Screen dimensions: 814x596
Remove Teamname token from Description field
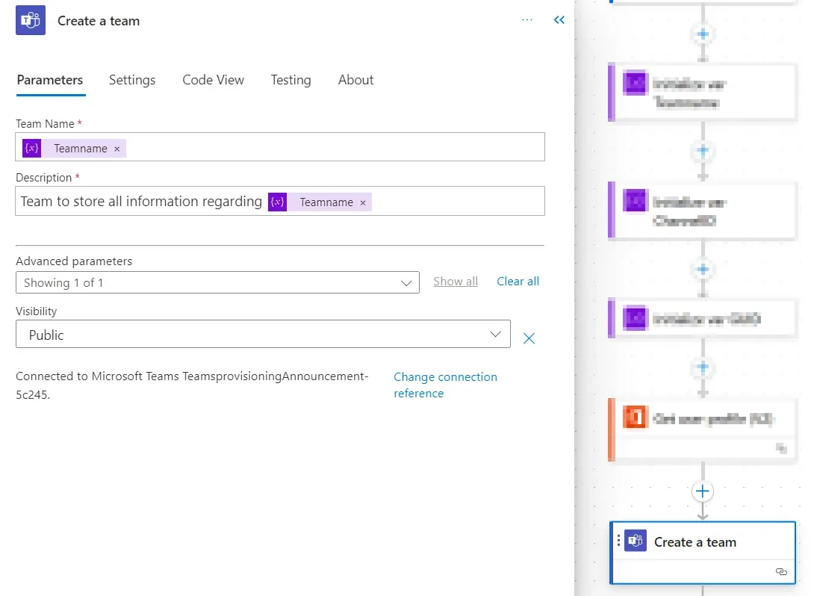[363, 203]
